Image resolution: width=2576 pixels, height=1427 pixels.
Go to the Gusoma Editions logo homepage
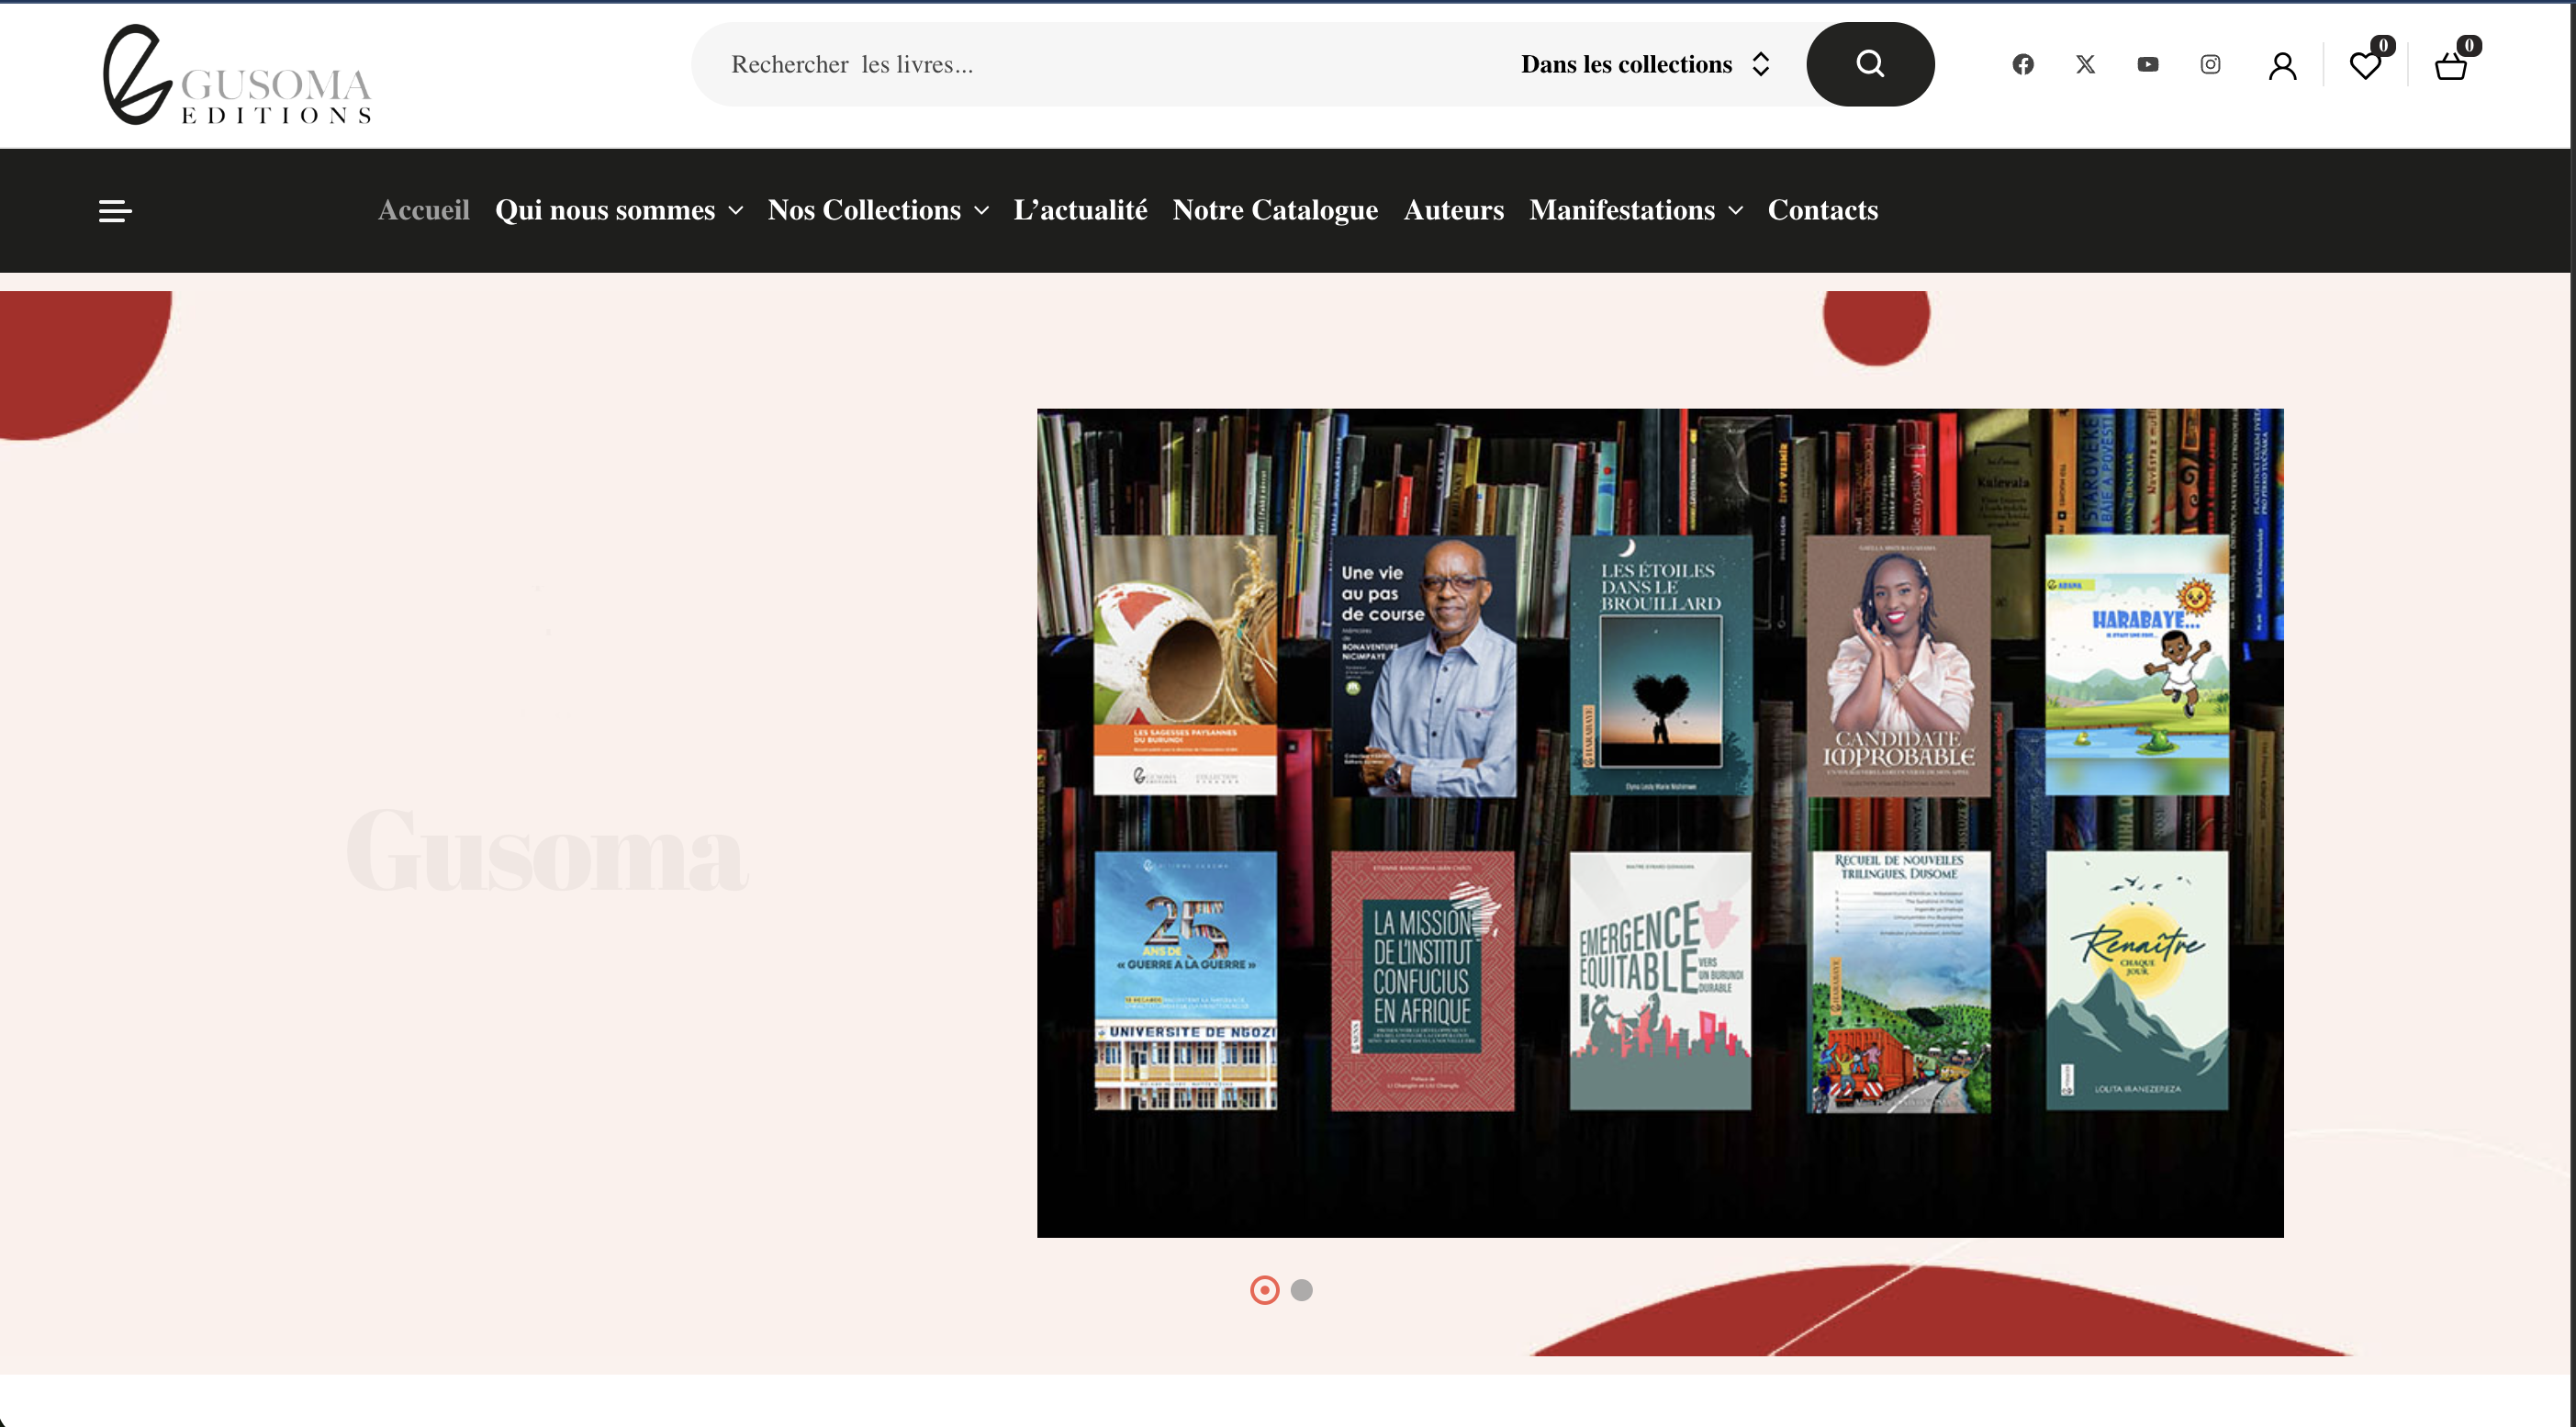(238, 75)
